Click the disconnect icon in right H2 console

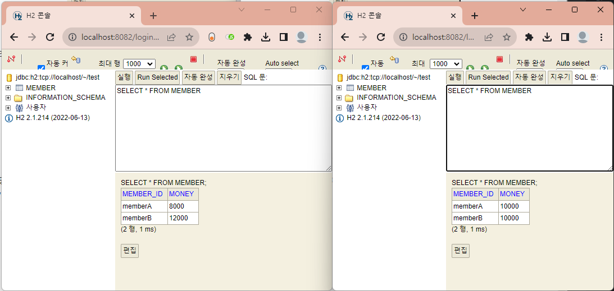click(342, 59)
